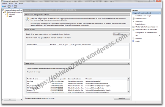The image size is (165, 107).
Task: Go back with the toolbar back arrow
Action: pos(3,7)
